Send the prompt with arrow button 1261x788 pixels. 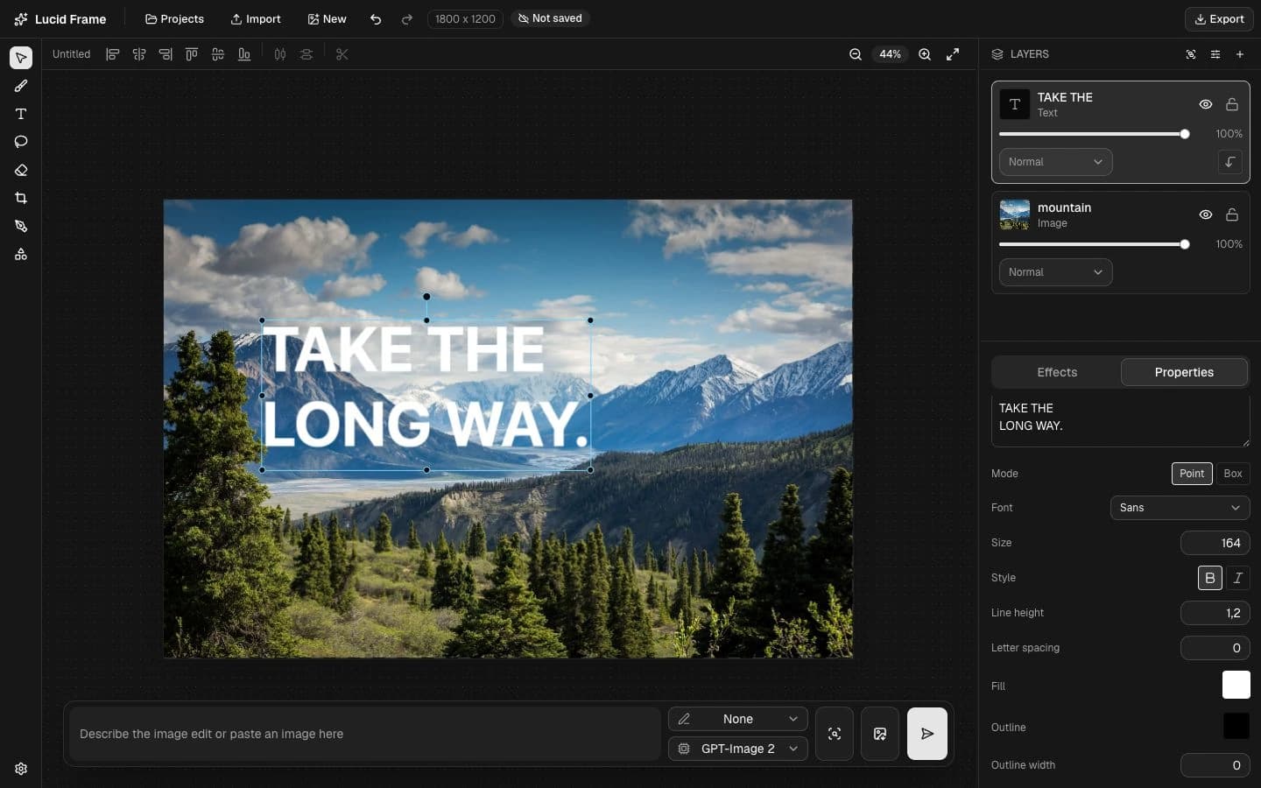click(927, 734)
